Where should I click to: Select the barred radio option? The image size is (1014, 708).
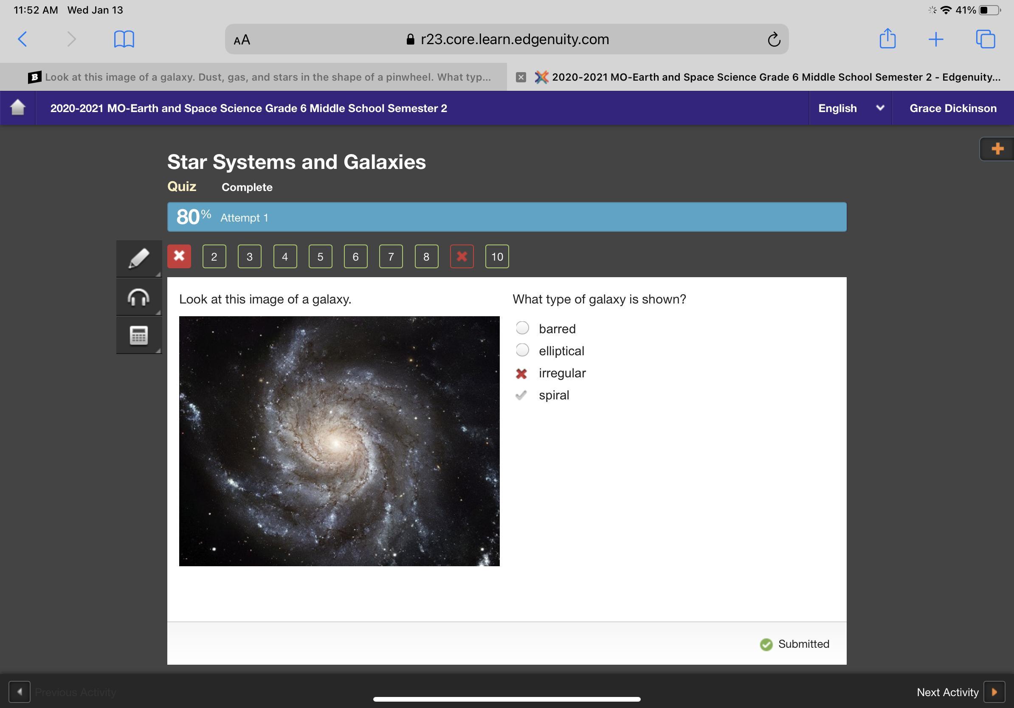[x=522, y=328]
